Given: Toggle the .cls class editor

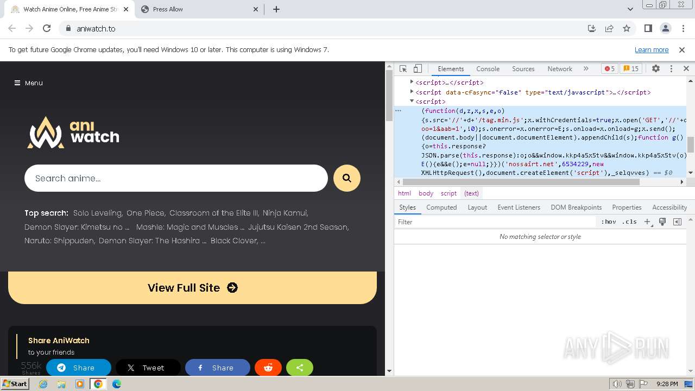Looking at the screenshot, I should (x=629, y=222).
